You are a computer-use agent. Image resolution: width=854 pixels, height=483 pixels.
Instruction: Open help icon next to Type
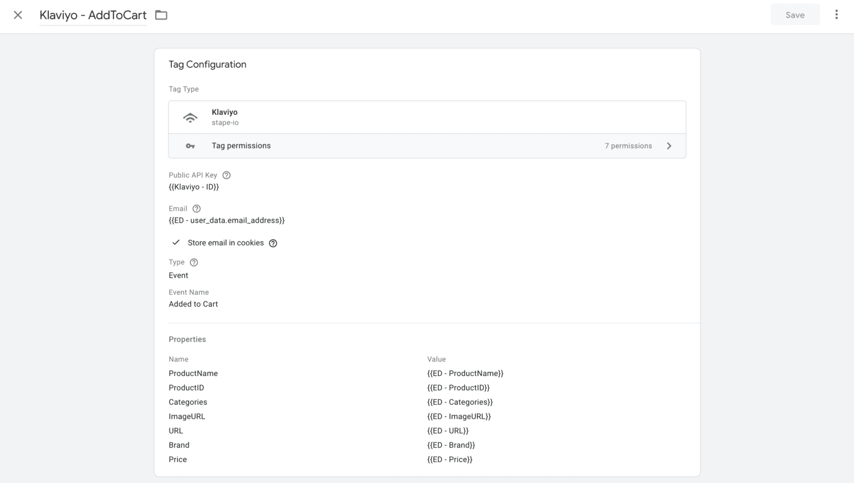click(x=193, y=263)
